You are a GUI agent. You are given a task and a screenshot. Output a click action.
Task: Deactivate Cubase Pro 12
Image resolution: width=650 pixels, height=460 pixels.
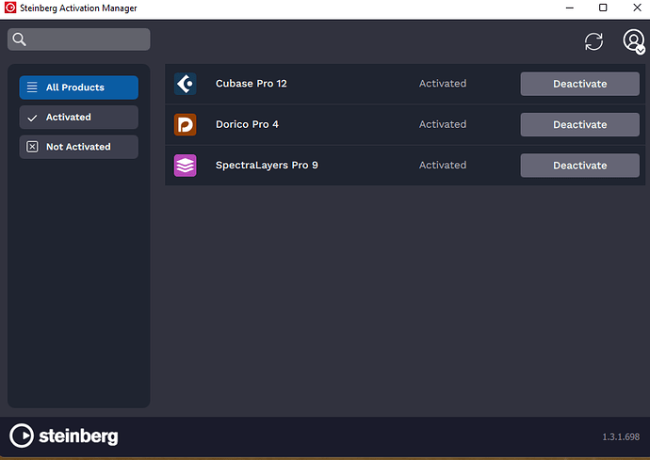(x=580, y=84)
